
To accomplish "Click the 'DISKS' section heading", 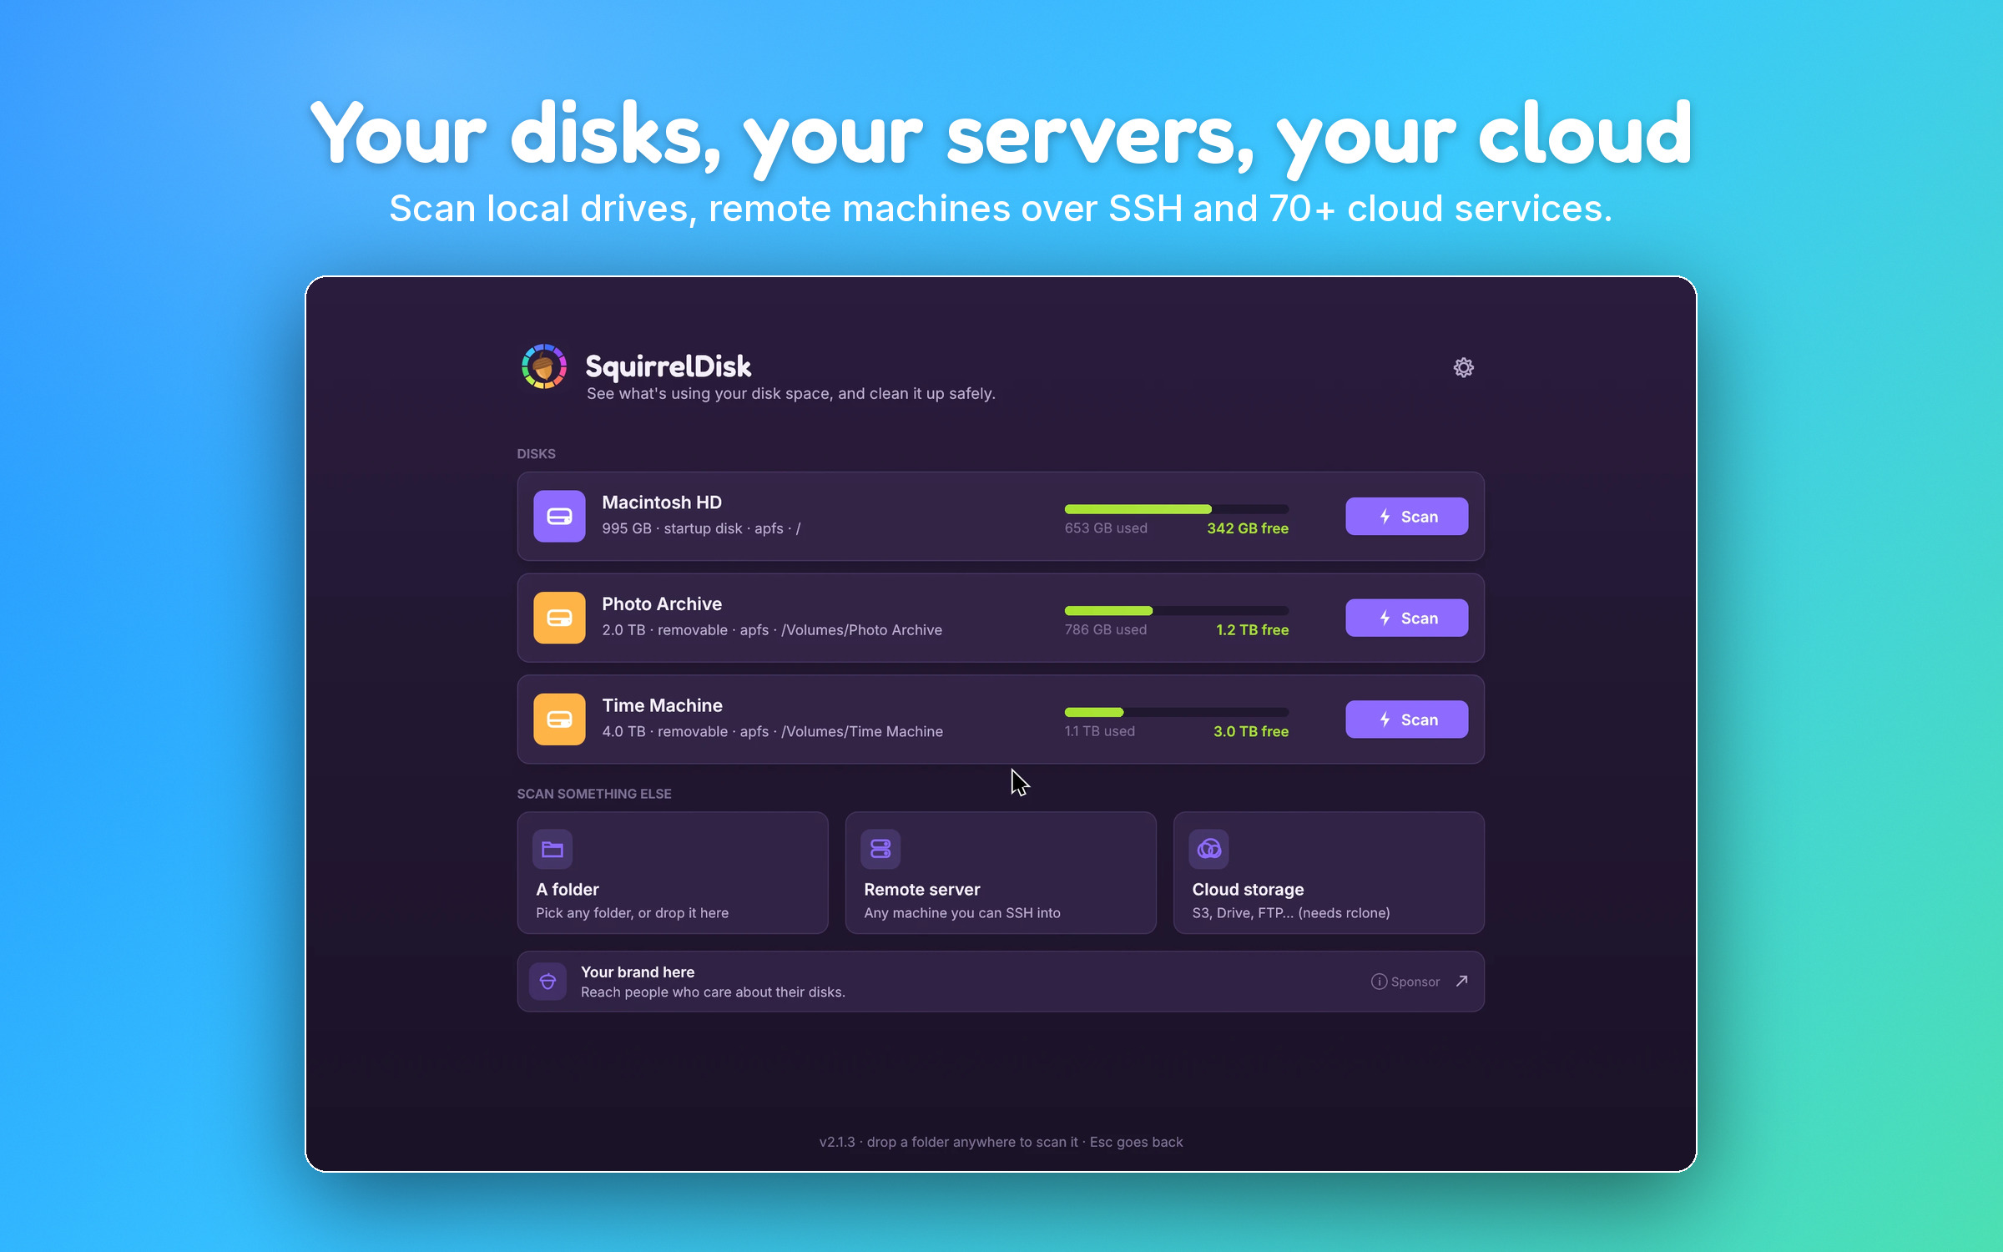I will pyautogui.click(x=536, y=454).
